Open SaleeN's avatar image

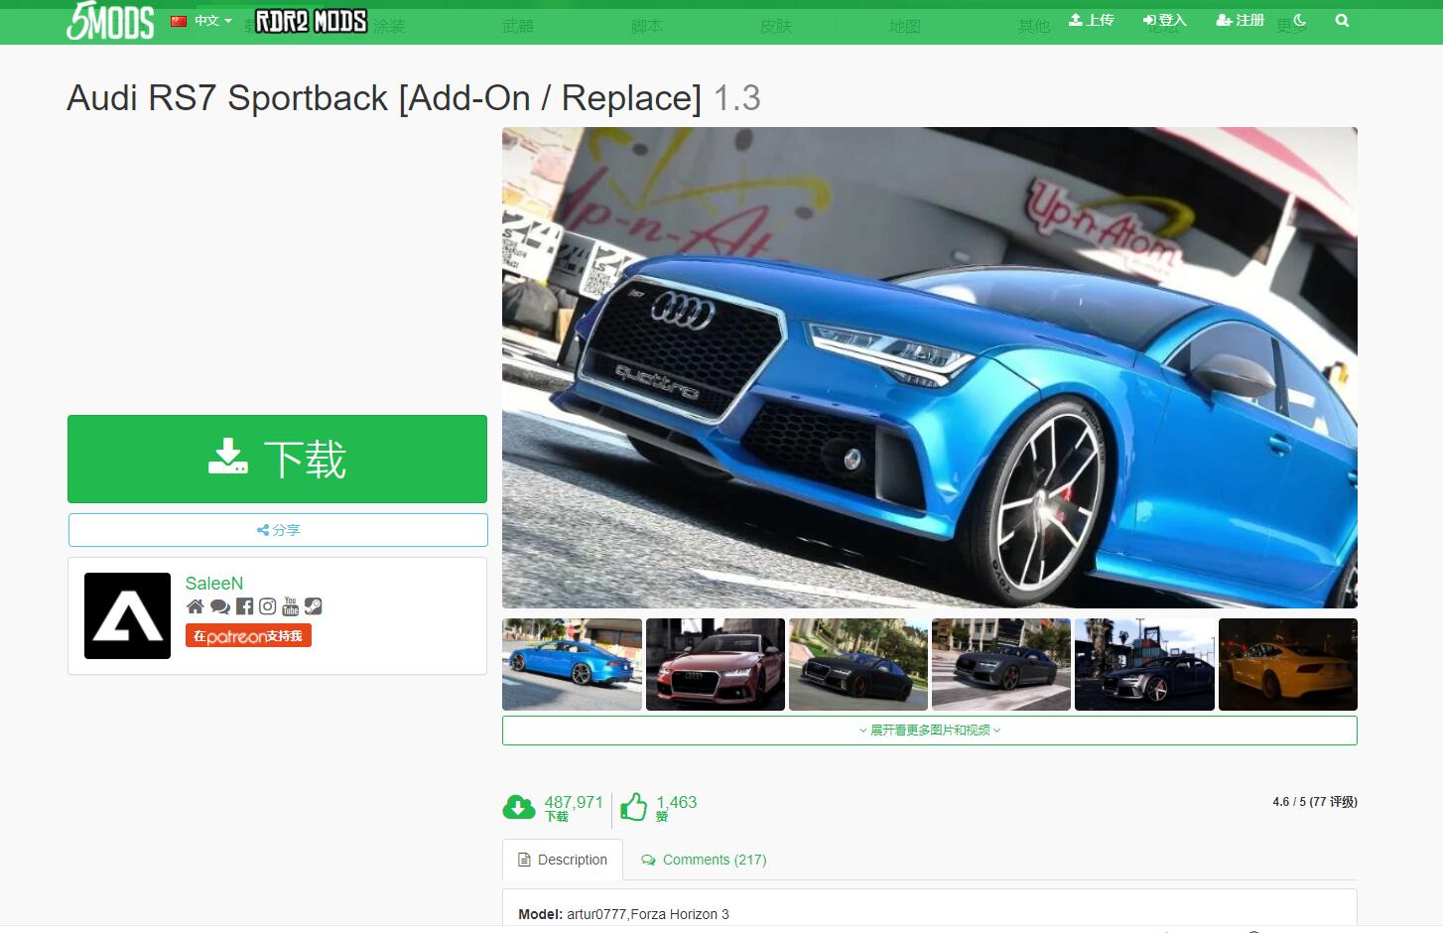127,615
